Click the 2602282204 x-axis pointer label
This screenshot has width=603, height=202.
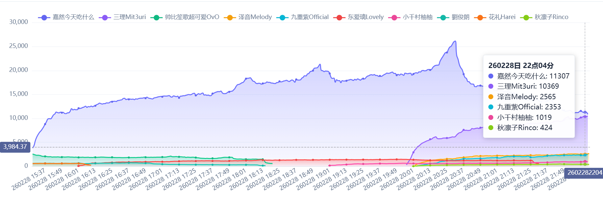584,173
